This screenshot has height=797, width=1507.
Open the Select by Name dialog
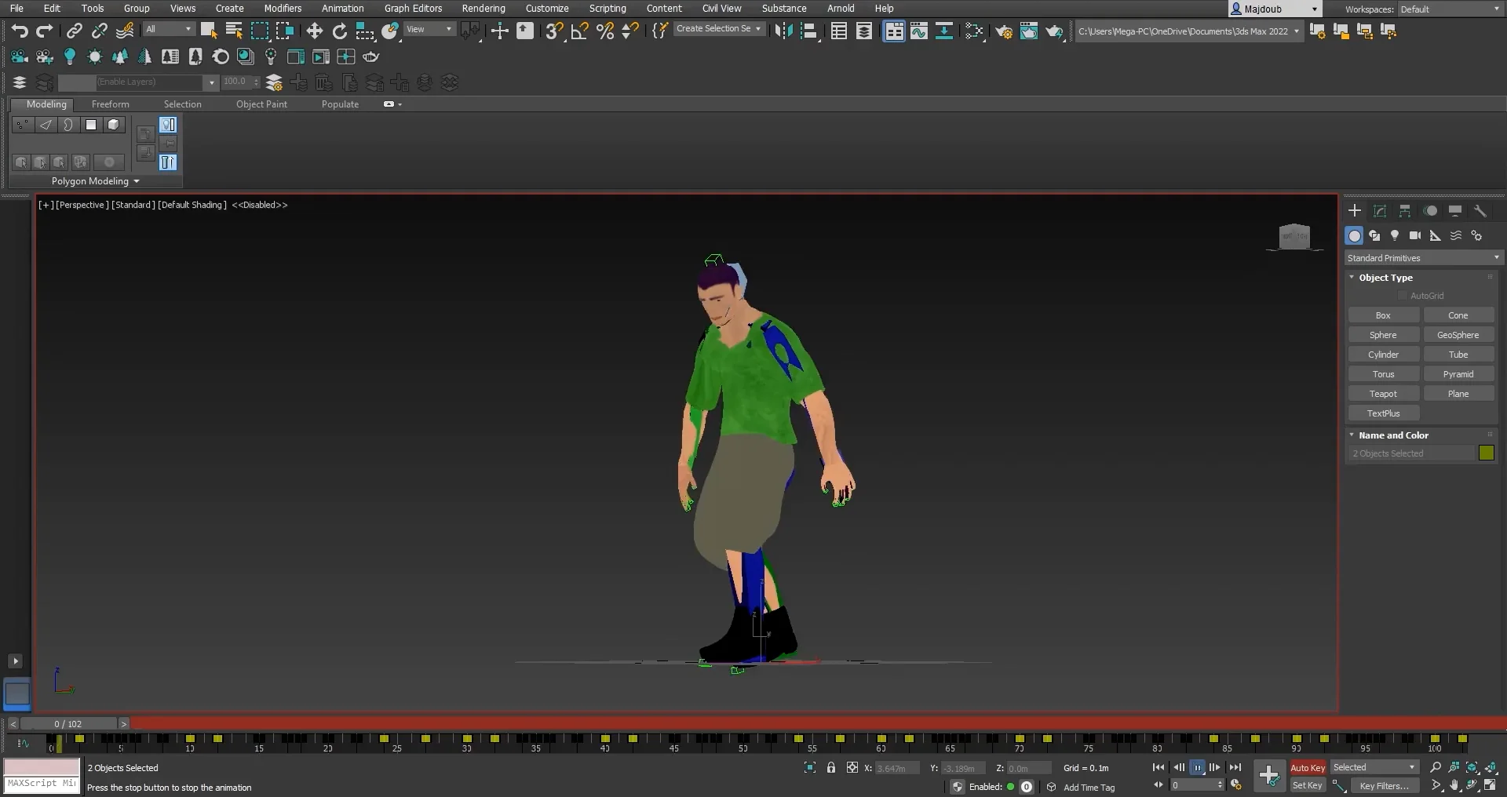pyautogui.click(x=234, y=31)
